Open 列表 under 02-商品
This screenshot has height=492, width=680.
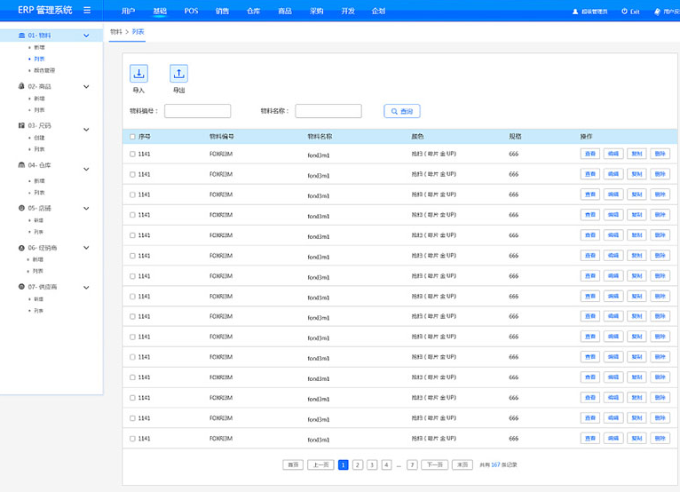pos(39,110)
